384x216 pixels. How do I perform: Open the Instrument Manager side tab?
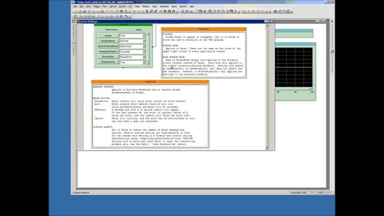tap(332, 62)
